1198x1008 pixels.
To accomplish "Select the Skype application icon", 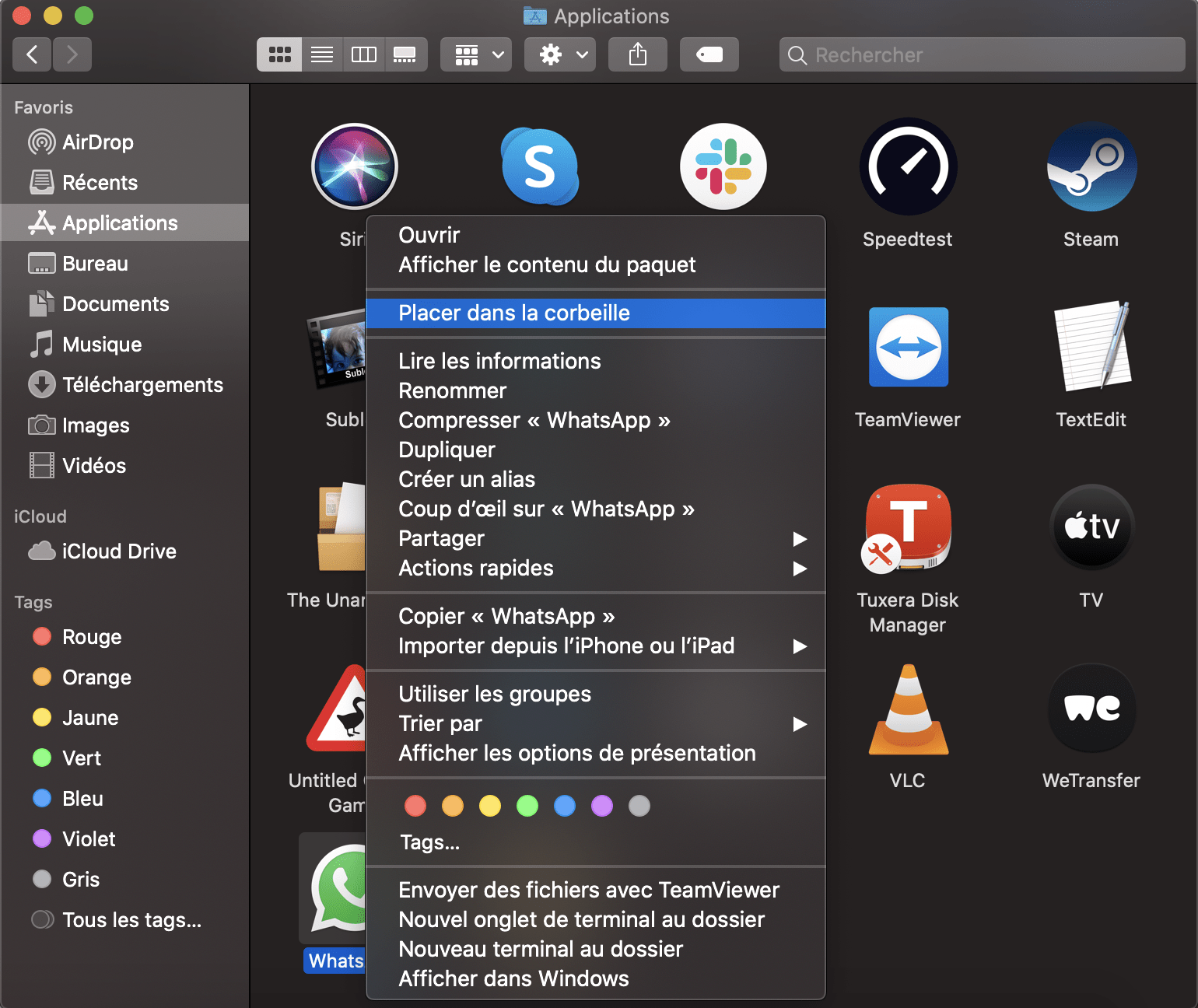I will coord(539,167).
